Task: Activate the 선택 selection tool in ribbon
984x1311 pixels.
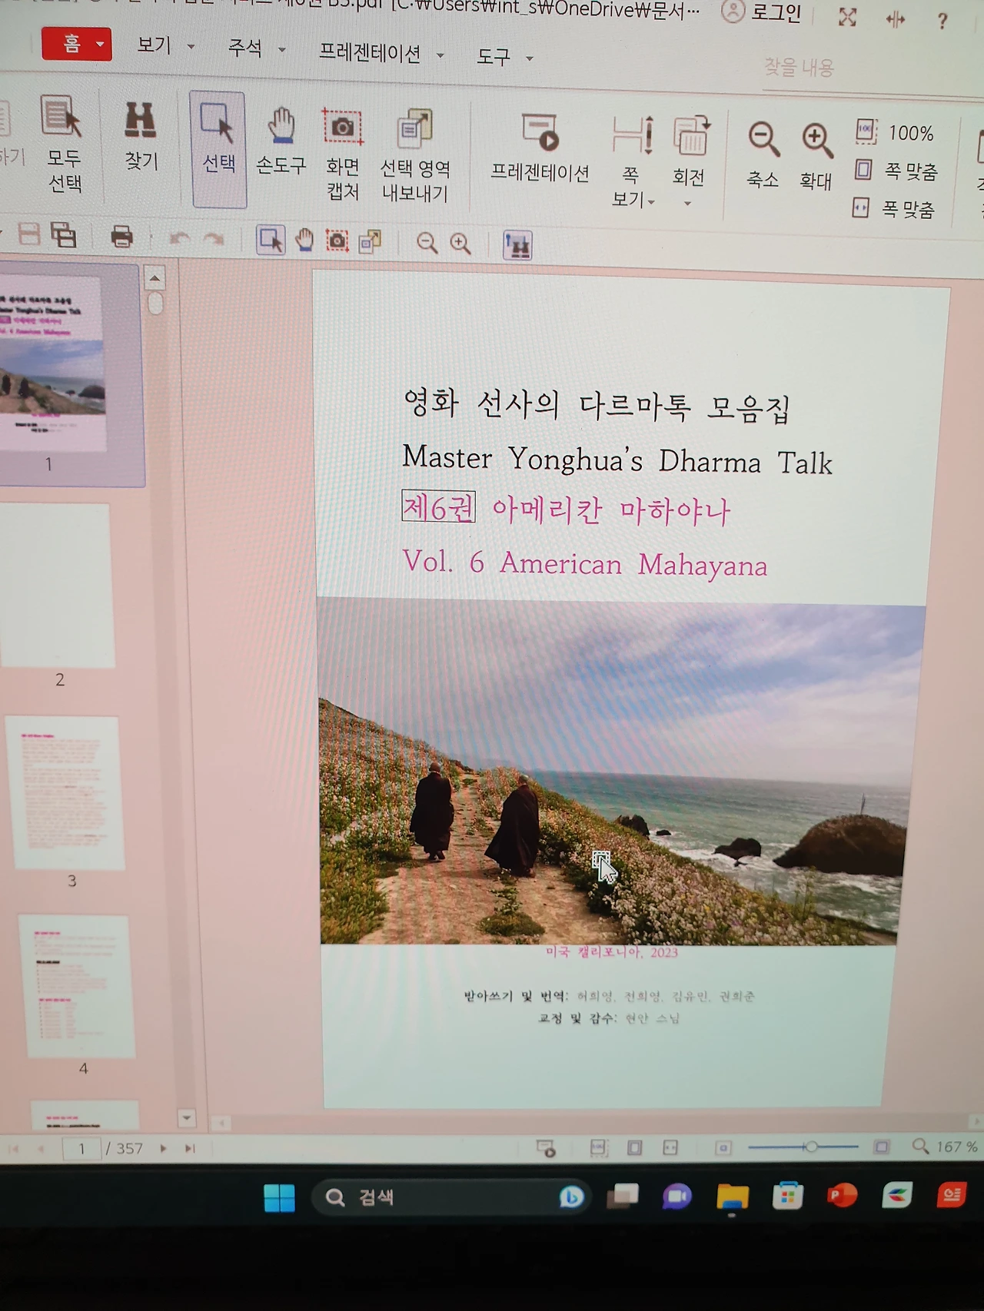Action: click(218, 149)
